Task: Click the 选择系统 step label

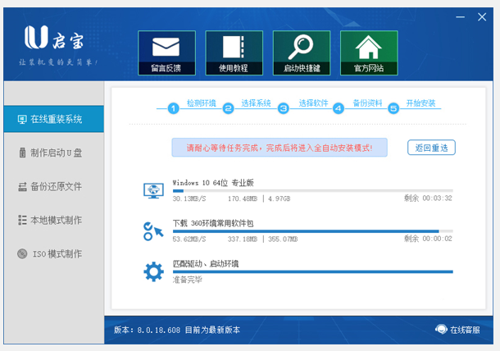Action: point(256,103)
